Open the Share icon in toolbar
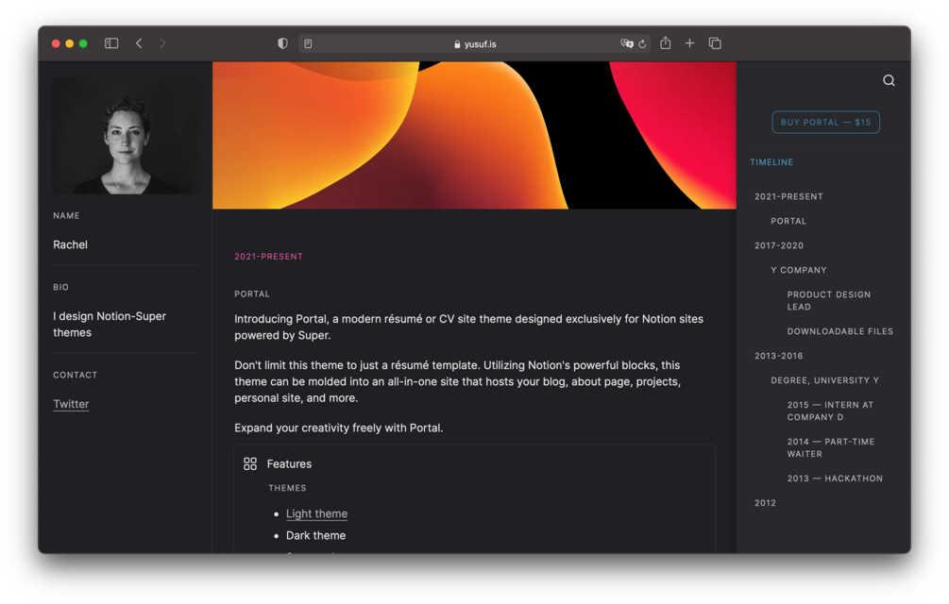The image size is (949, 604). [665, 42]
